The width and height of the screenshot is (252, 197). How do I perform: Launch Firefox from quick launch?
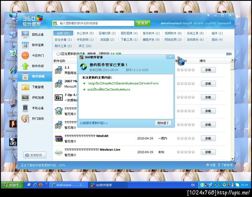pos(41,185)
